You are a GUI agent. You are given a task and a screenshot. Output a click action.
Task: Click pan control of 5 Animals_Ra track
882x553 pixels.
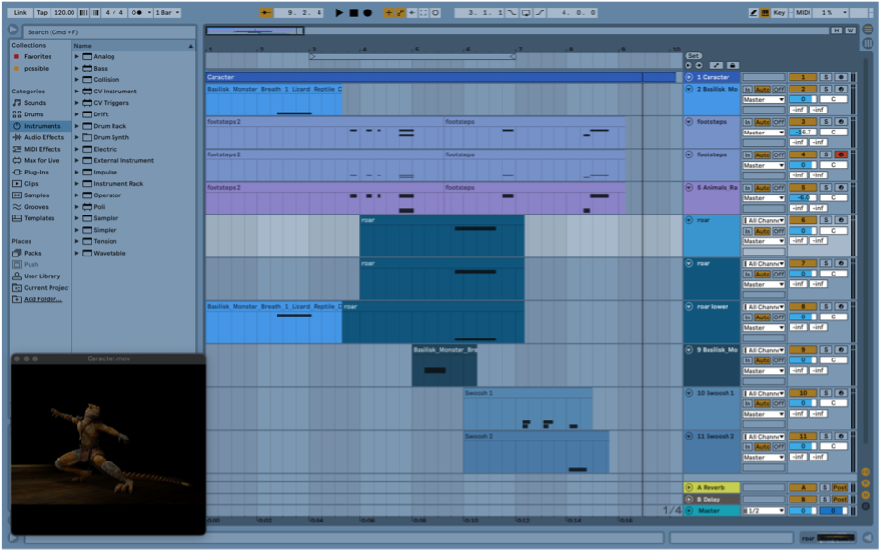[x=833, y=198]
